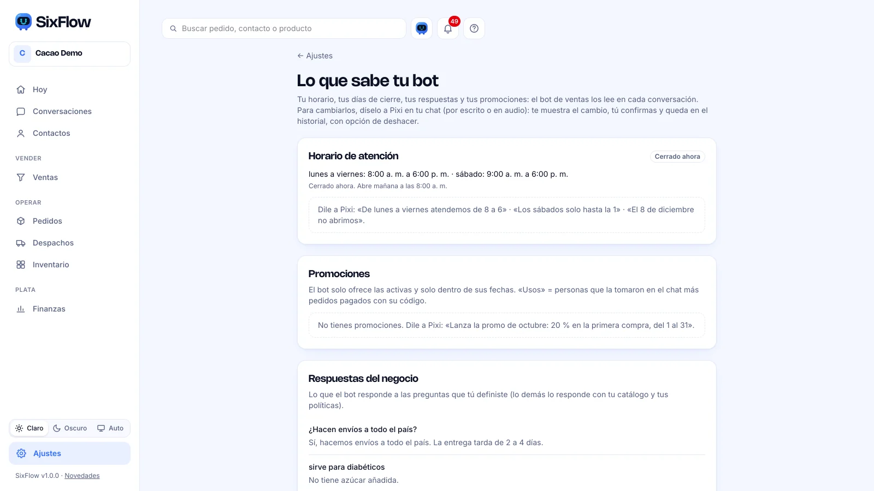Switch theme to Oscuro
The width and height of the screenshot is (874, 491).
tap(70, 428)
